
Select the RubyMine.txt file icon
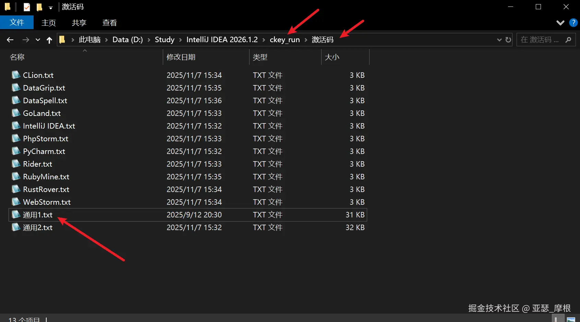pyautogui.click(x=16, y=176)
